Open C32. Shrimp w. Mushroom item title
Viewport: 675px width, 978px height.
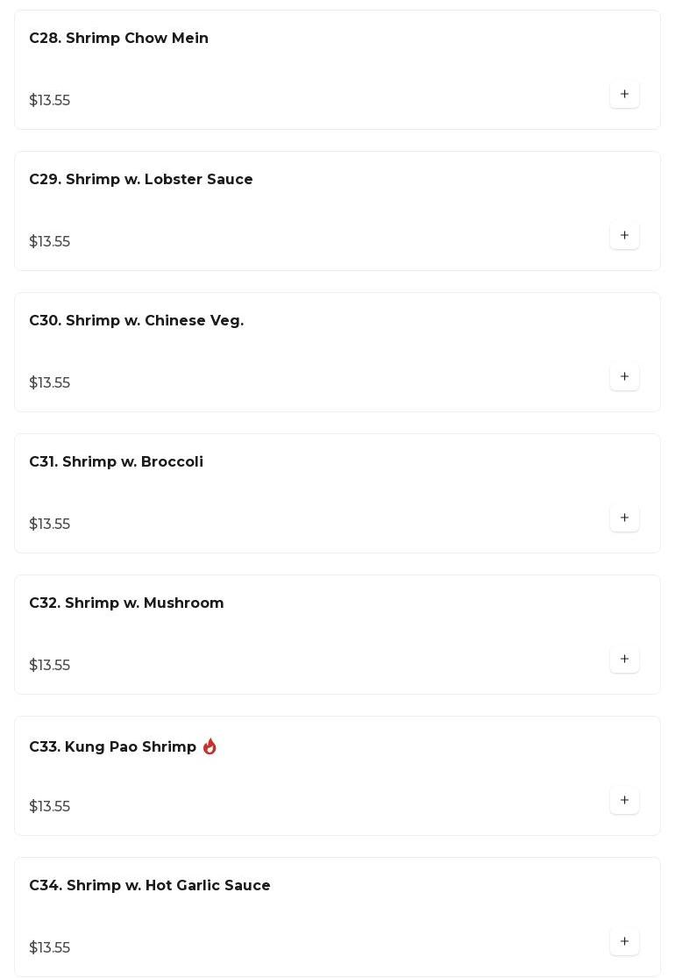pyautogui.click(x=126, y=603)
